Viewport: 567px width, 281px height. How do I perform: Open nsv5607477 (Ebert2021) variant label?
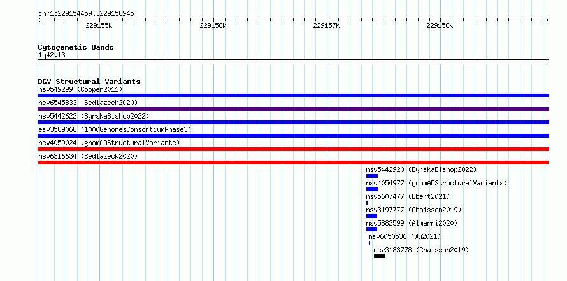(408, 196)
